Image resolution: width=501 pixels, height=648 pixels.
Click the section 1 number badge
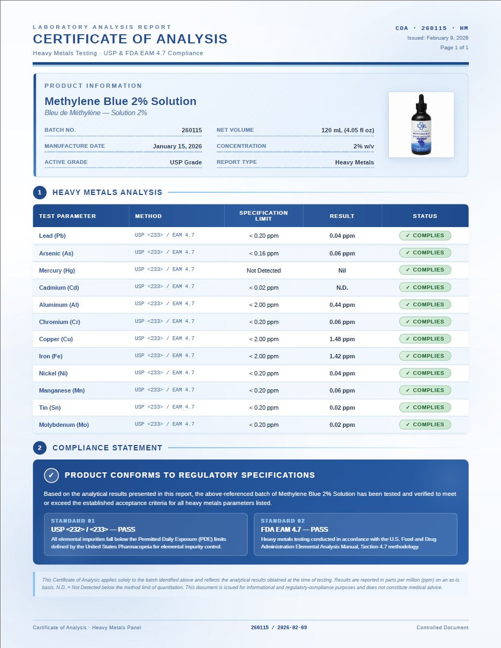(40, 192)
